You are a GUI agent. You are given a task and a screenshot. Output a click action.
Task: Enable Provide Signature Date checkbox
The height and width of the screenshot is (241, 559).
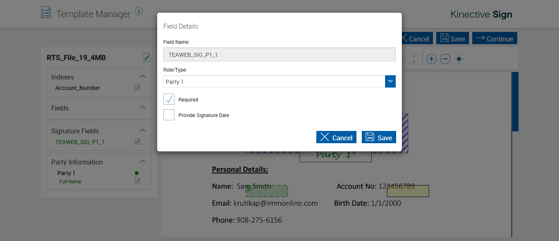pos(169,115)
